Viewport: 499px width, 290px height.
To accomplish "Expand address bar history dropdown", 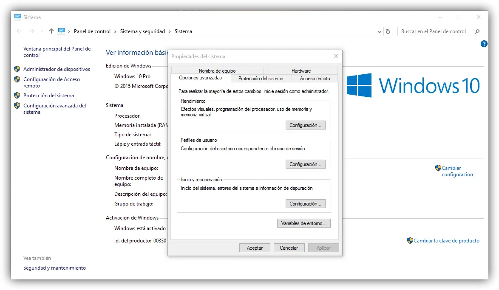I will coord(379,31).
